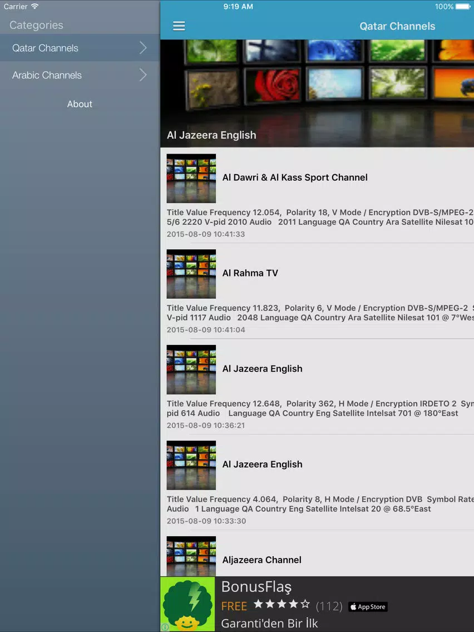Open Al Dawri & Al Kass Sport Channel thumbnail
474x632 pixels.
pos(191,178)
